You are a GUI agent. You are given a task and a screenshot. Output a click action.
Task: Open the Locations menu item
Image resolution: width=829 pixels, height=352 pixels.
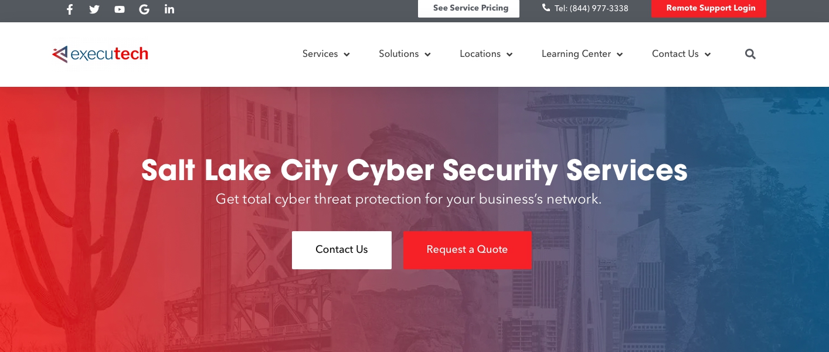(480, 54)
